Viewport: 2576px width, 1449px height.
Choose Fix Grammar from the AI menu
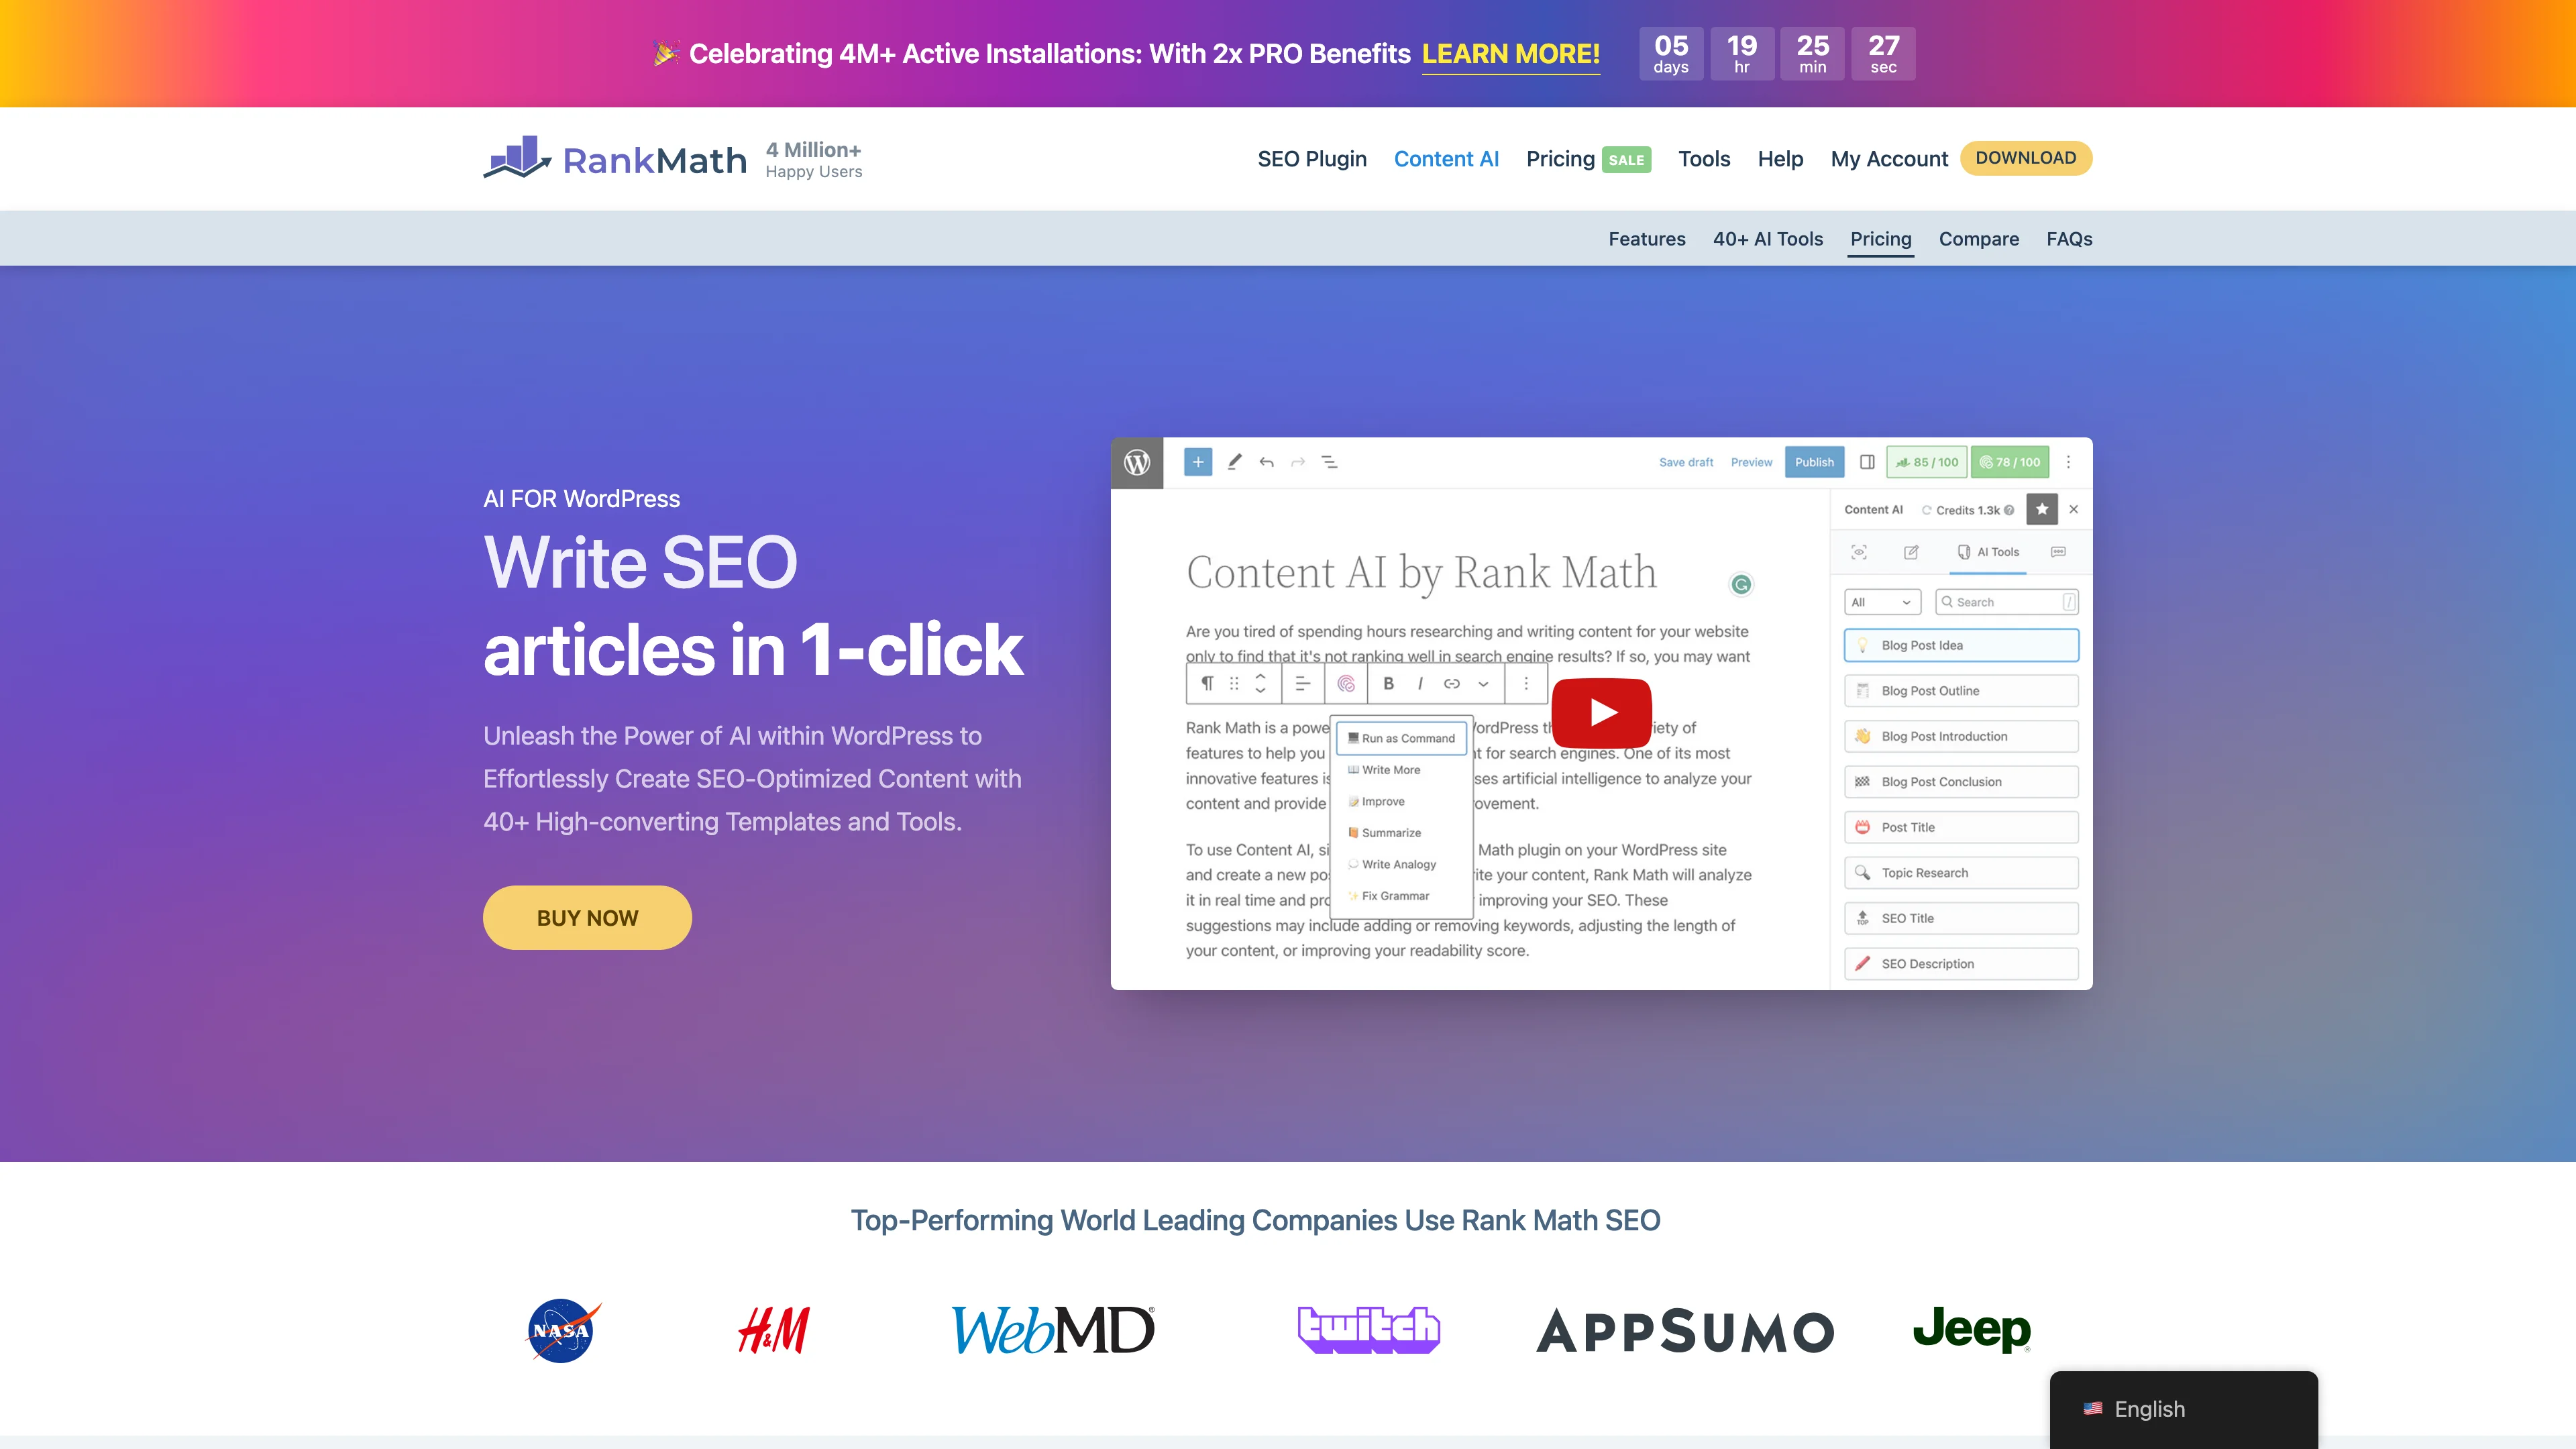coord(1388,896)
